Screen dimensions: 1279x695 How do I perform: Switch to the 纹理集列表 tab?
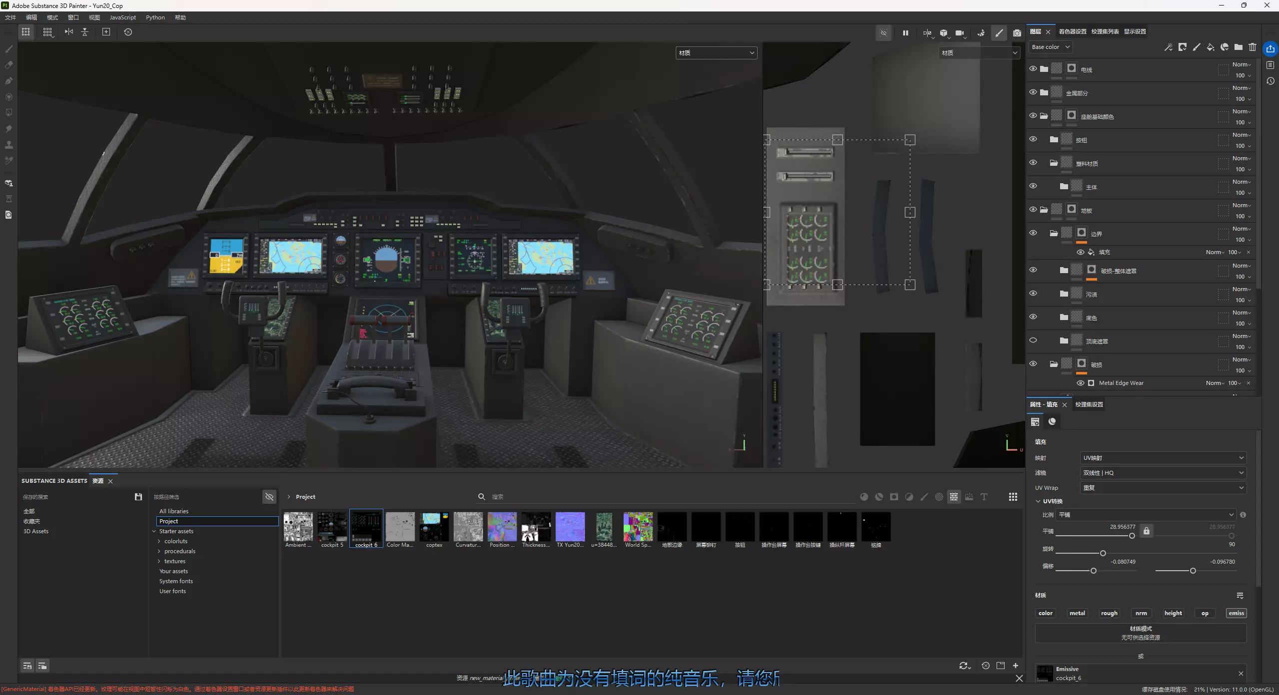click(1105, 31)
